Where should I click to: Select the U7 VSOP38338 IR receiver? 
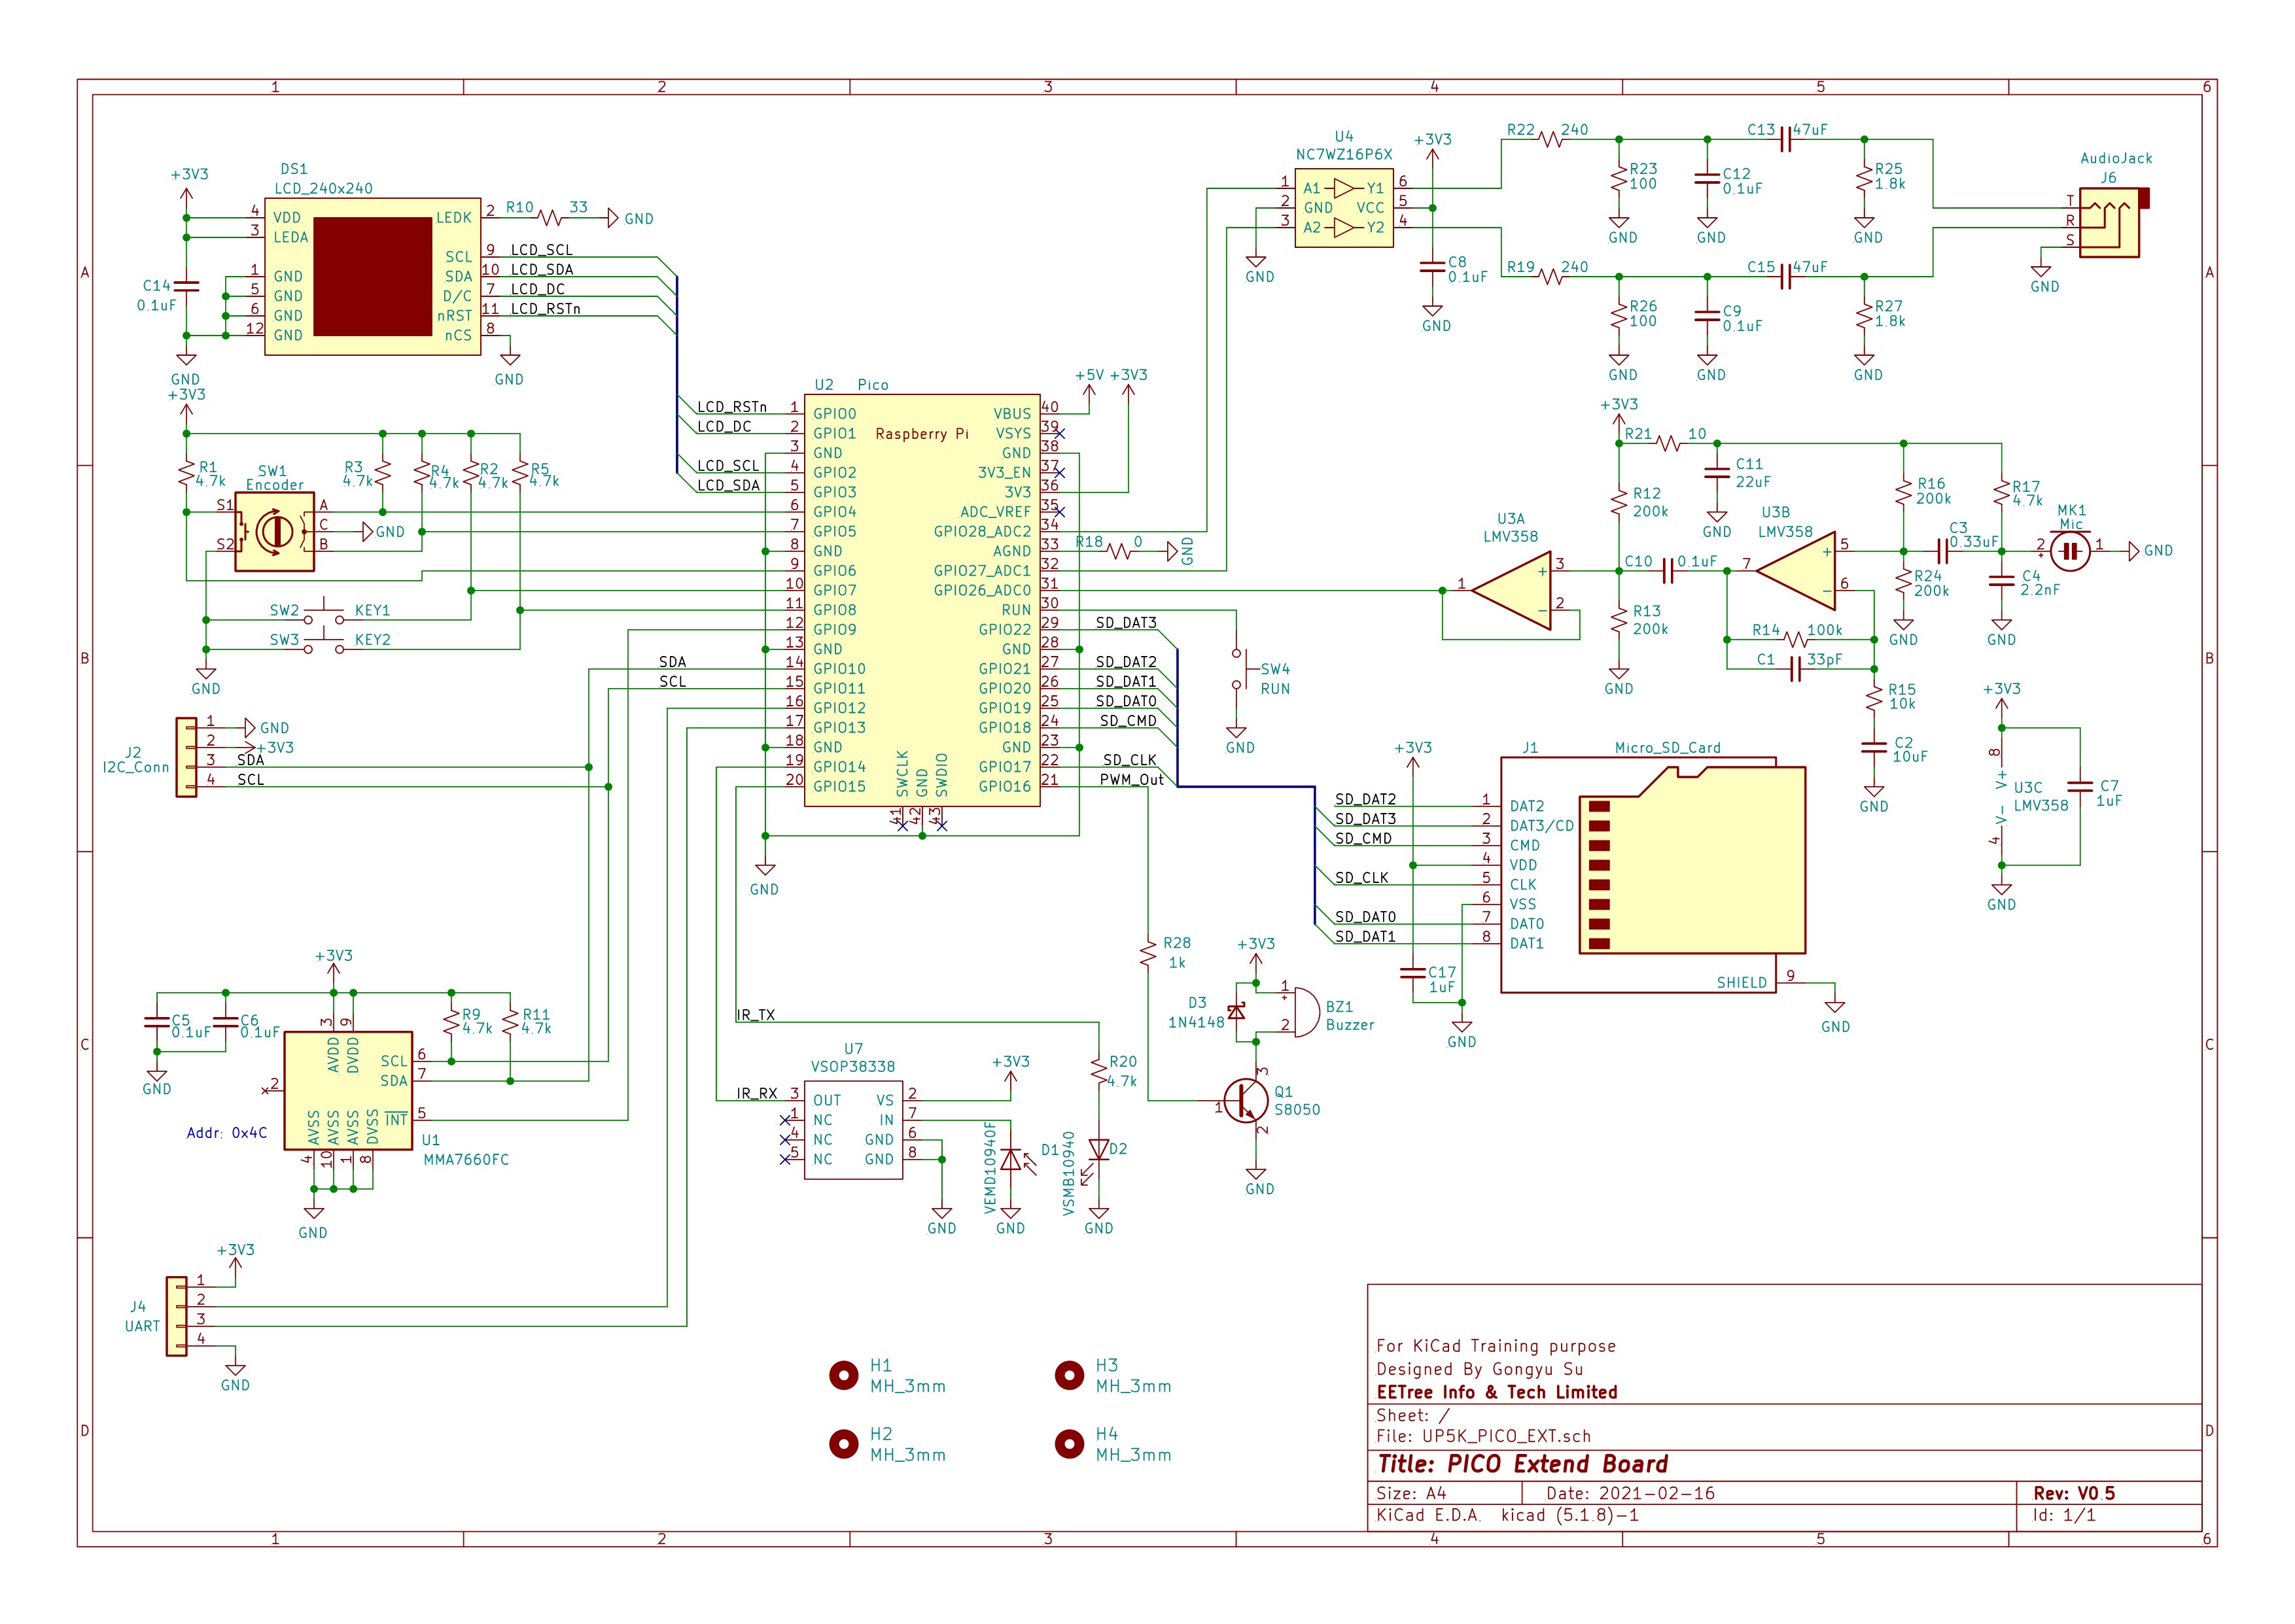point(853,1130)
